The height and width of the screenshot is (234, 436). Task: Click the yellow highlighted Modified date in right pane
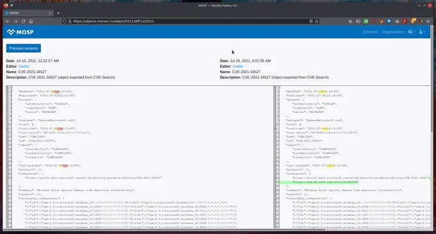(322, 92)
